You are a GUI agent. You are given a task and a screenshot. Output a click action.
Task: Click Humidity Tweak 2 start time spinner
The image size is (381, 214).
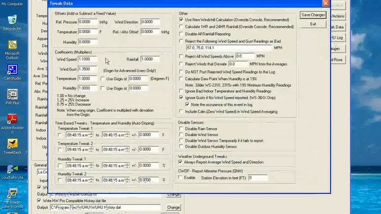(x=91, y=180)
